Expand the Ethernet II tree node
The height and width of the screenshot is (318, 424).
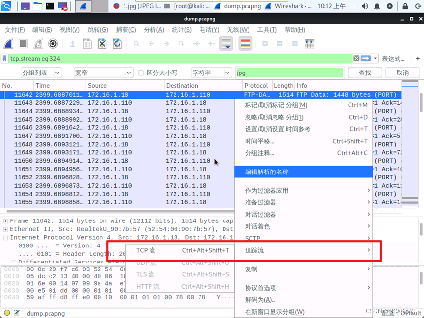5,229
